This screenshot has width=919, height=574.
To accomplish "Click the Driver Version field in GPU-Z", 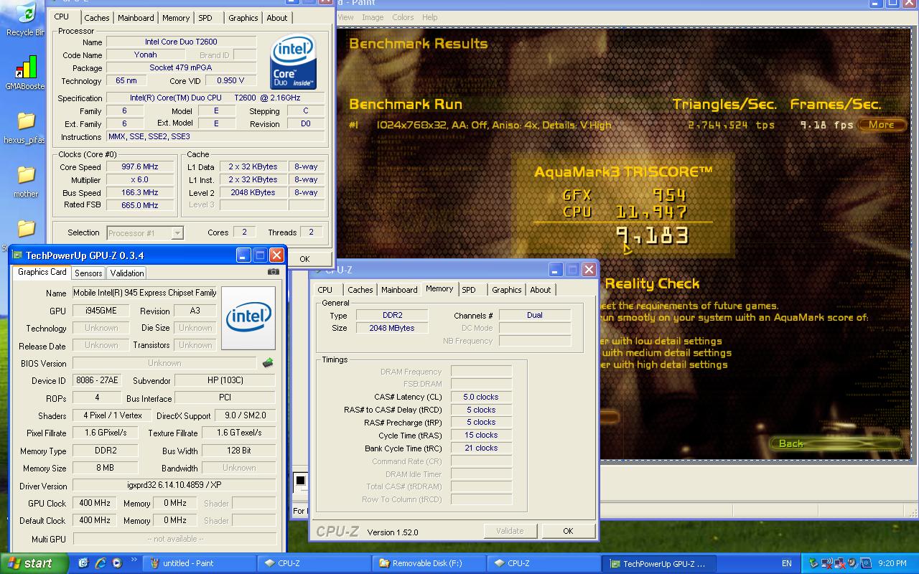I will click(174, 486).
